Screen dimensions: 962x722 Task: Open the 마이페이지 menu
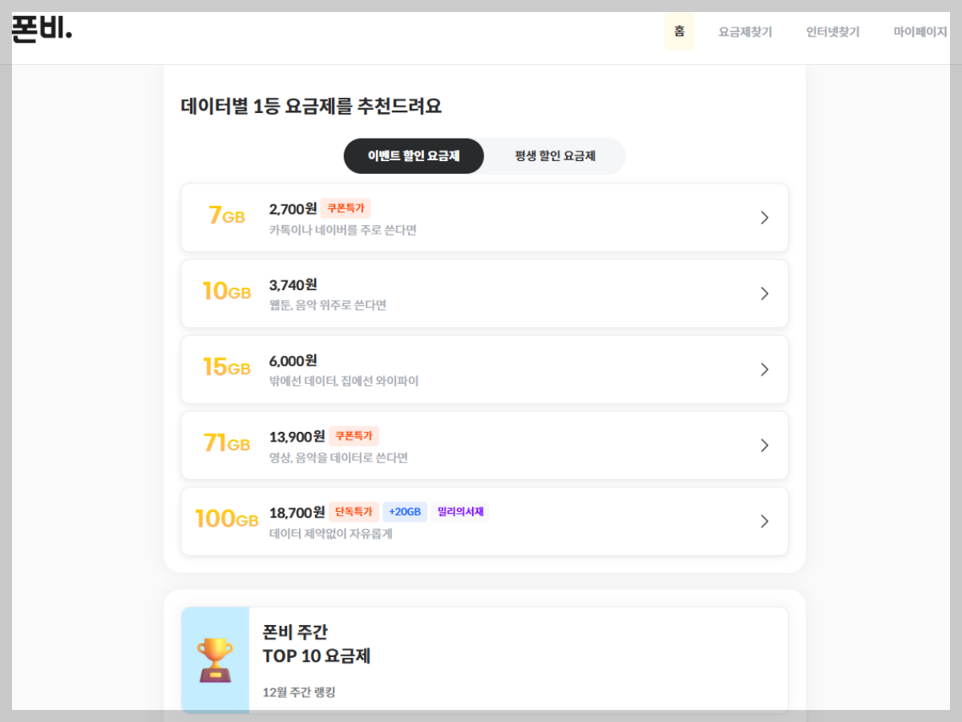coord(920,32)
